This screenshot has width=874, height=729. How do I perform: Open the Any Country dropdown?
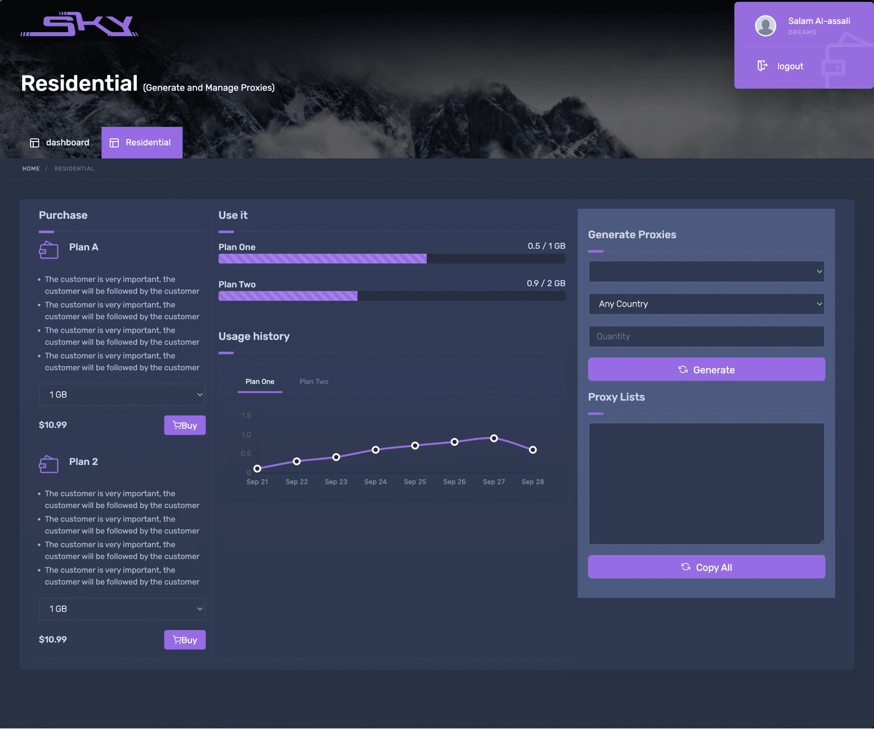(706, 304)
